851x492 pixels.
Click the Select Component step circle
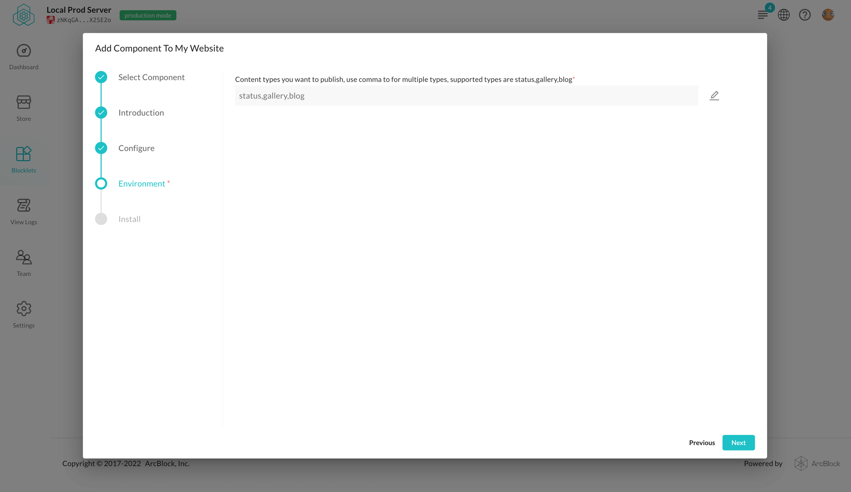pos(101,77)
